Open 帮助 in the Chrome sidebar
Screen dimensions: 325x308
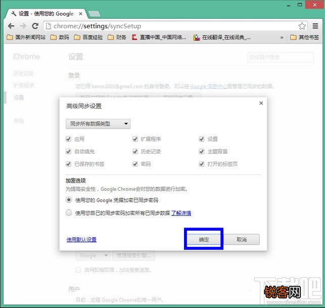tap(19, 120)
